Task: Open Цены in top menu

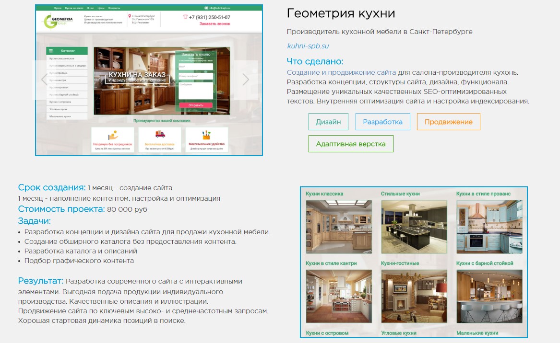Action: point(101,8)
